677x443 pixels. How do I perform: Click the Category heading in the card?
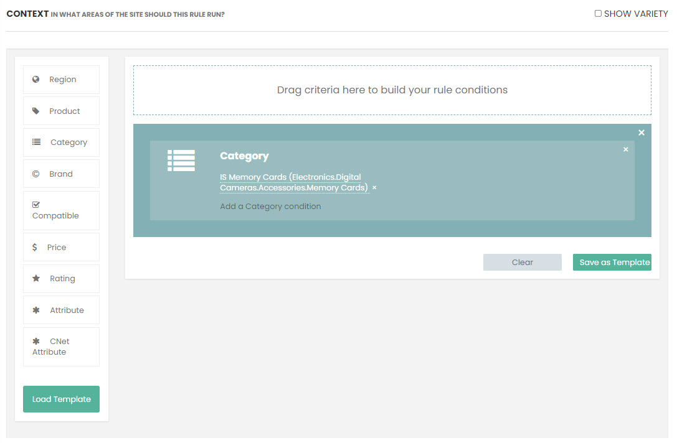click(x=244, y=156)
